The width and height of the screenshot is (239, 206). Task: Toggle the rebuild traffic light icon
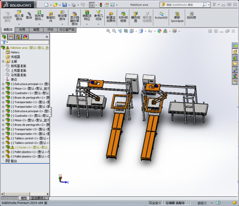(101, 5)
